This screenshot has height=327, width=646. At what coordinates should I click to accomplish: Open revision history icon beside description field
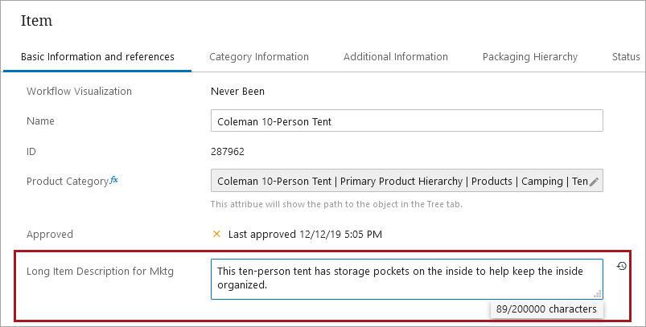(x=621, y=266)
